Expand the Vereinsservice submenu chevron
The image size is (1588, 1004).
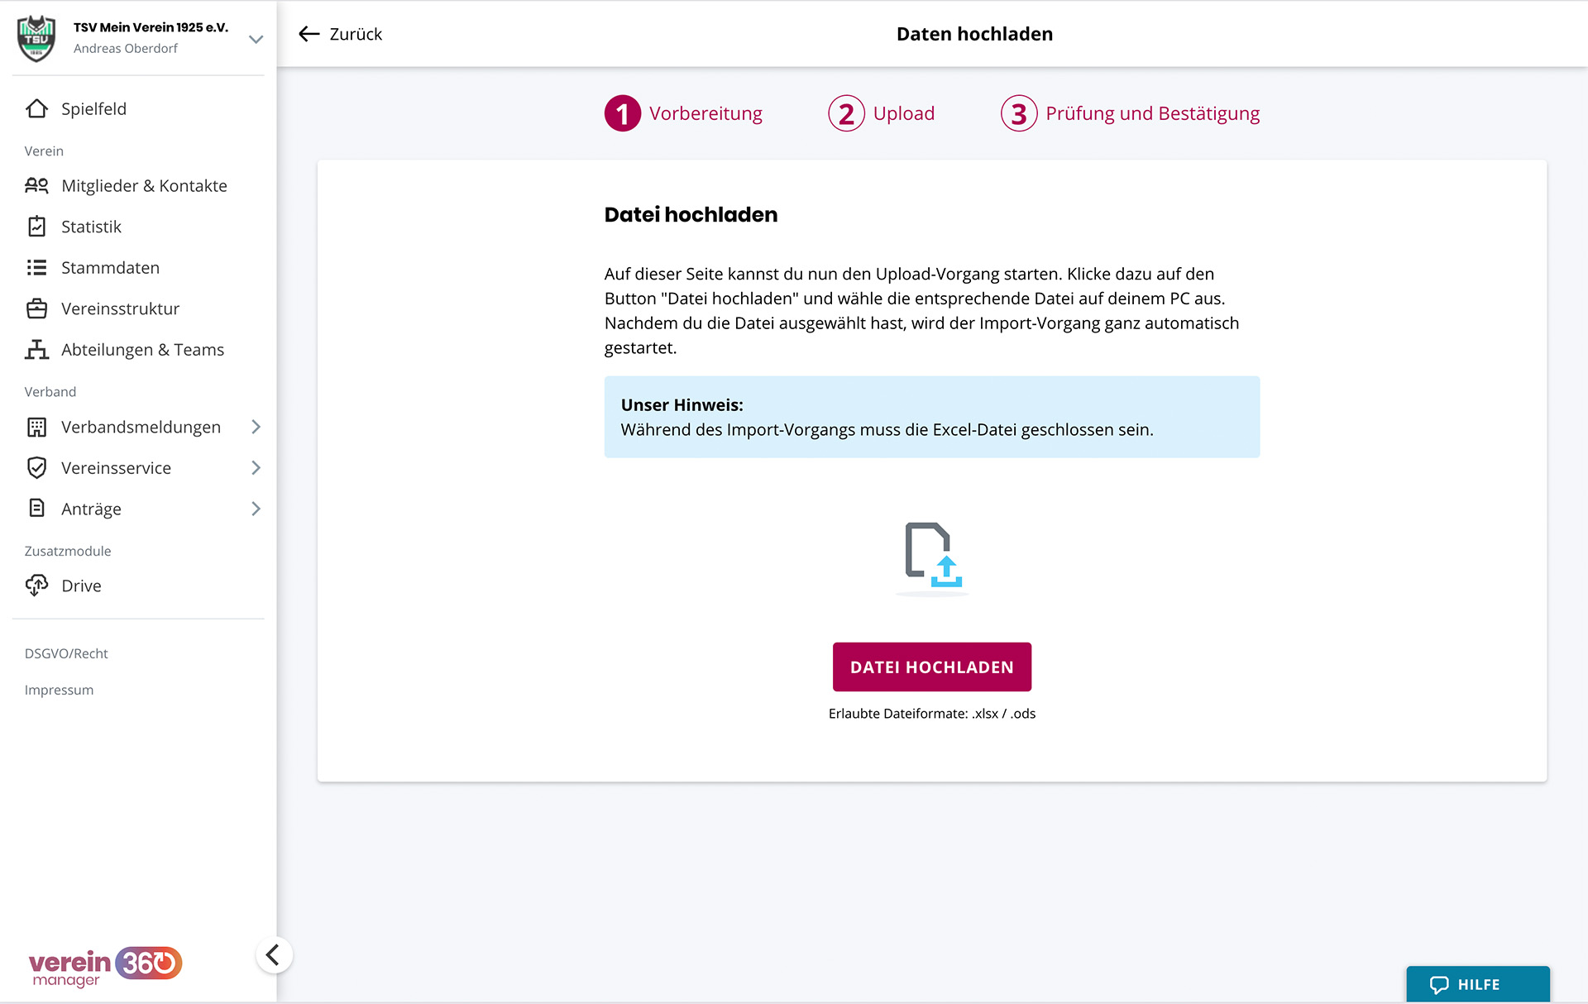point(256,468)
